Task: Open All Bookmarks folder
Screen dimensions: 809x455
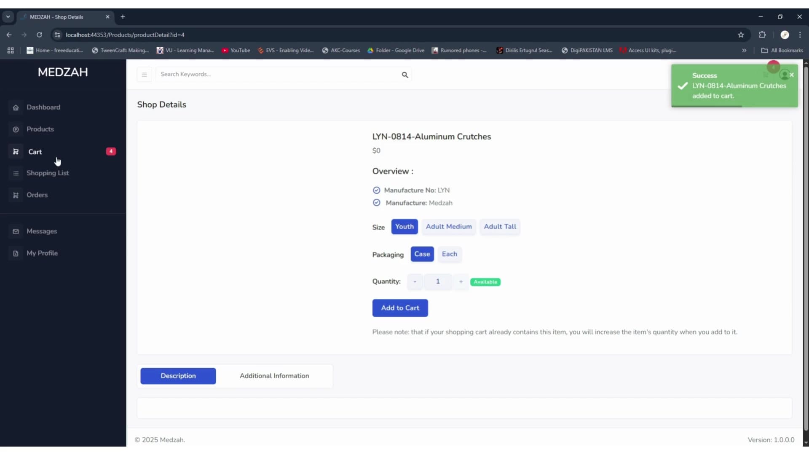Action: (x=782, y=50)
